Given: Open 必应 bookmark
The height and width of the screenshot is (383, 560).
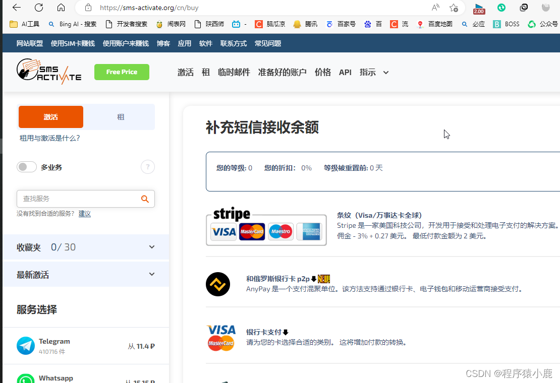Looking at the screenshot, I should (x=473, y=24).
